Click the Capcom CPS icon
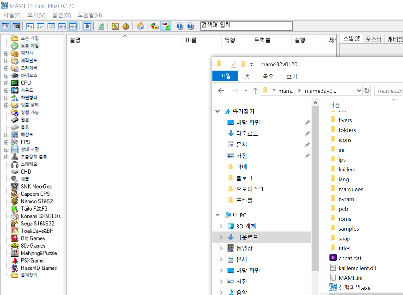The image size is (403, 295). point(15,194)
